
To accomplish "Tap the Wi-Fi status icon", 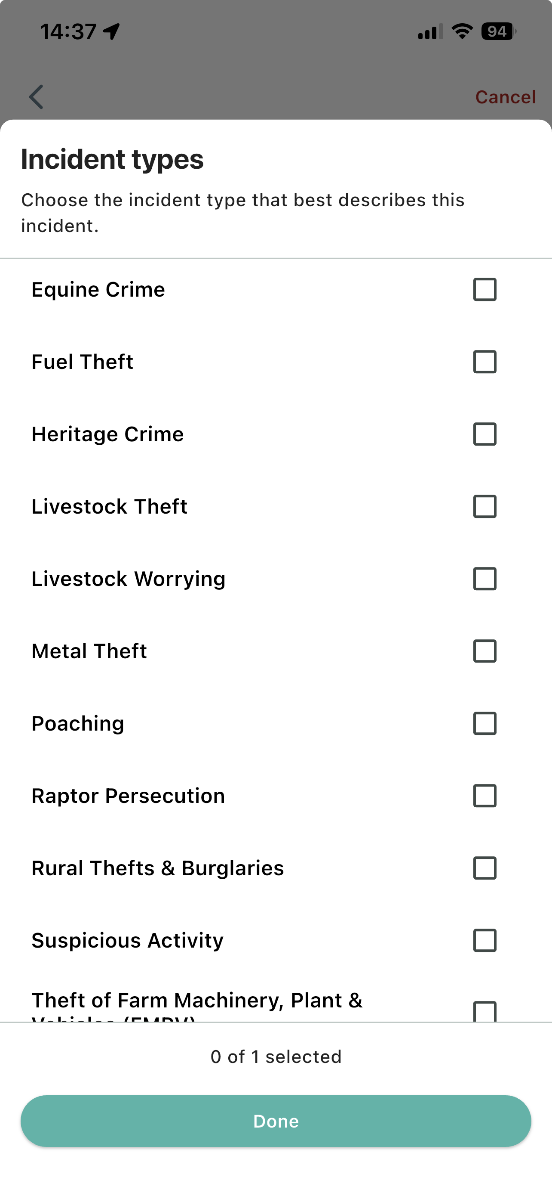I will (462, 31).
